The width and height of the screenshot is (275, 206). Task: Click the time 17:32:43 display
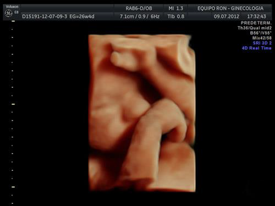[256, 16]
